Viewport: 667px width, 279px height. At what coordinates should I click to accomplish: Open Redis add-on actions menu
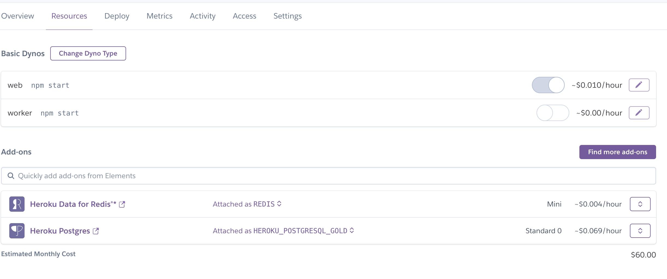tap(640, 204)
